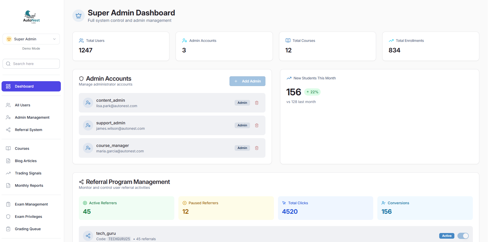Screen dimensions: 488x242
Task: Click the james.wilson@autonest.com email text
Action: (x=120, y=128)
